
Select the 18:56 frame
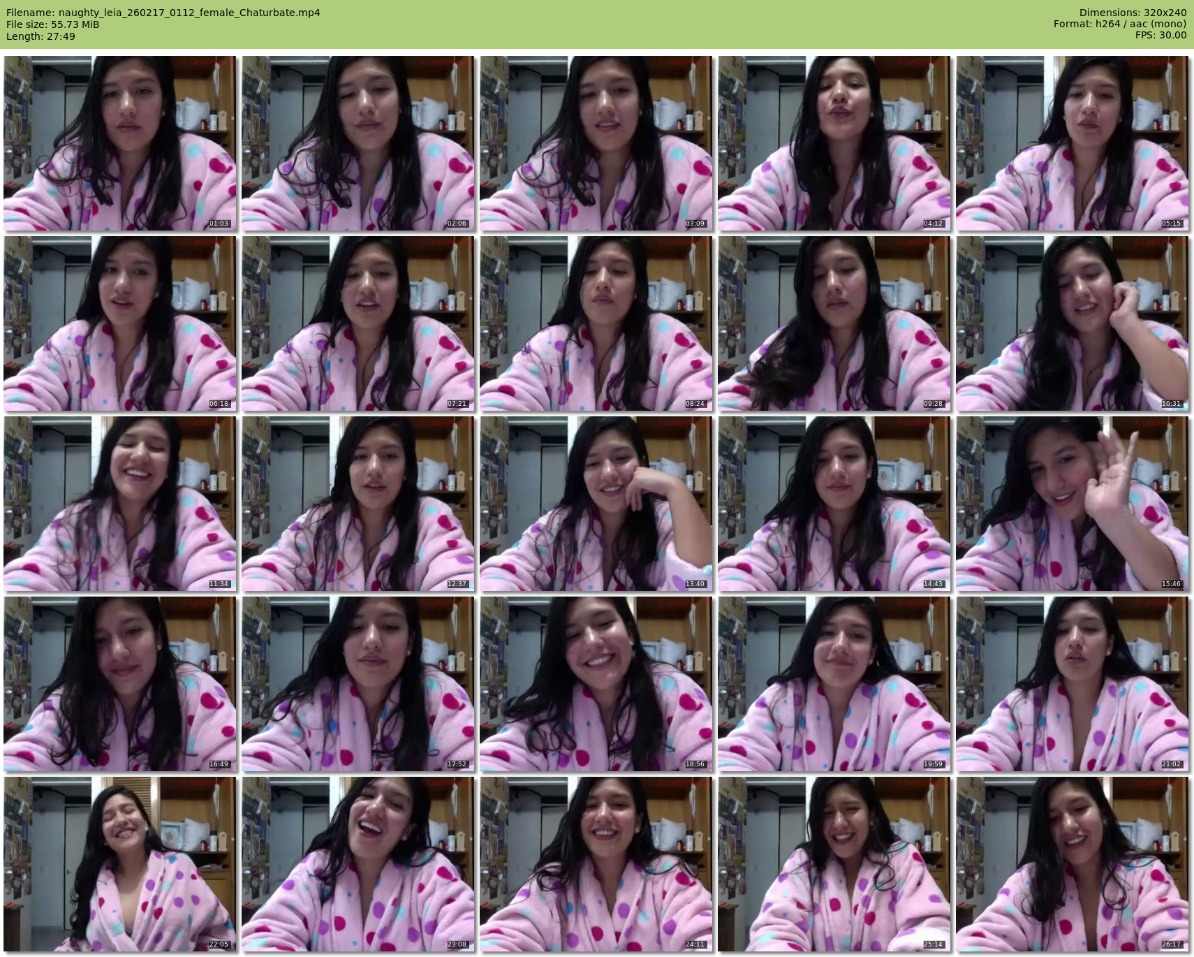596,684
